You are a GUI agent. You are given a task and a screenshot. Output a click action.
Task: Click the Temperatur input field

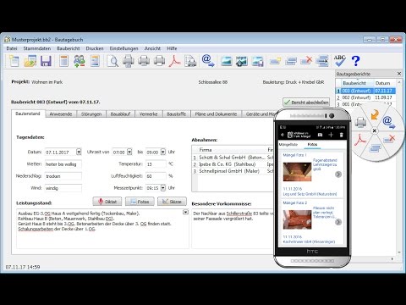point(156,164)
